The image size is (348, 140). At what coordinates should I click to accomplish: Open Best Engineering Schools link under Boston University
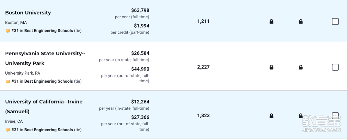coord(49,31)
